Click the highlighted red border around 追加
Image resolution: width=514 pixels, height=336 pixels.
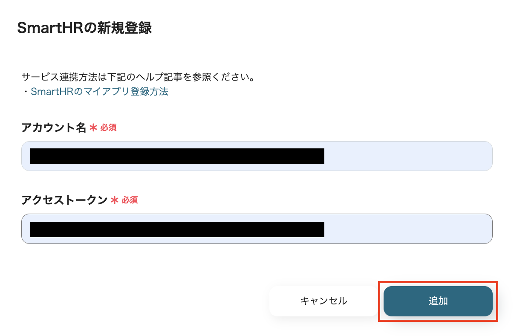438,281
